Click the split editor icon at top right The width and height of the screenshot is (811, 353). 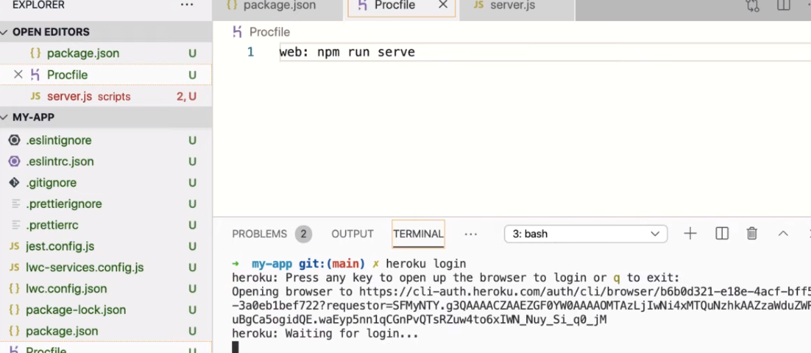pyautogui.click(x=784, y=5)
